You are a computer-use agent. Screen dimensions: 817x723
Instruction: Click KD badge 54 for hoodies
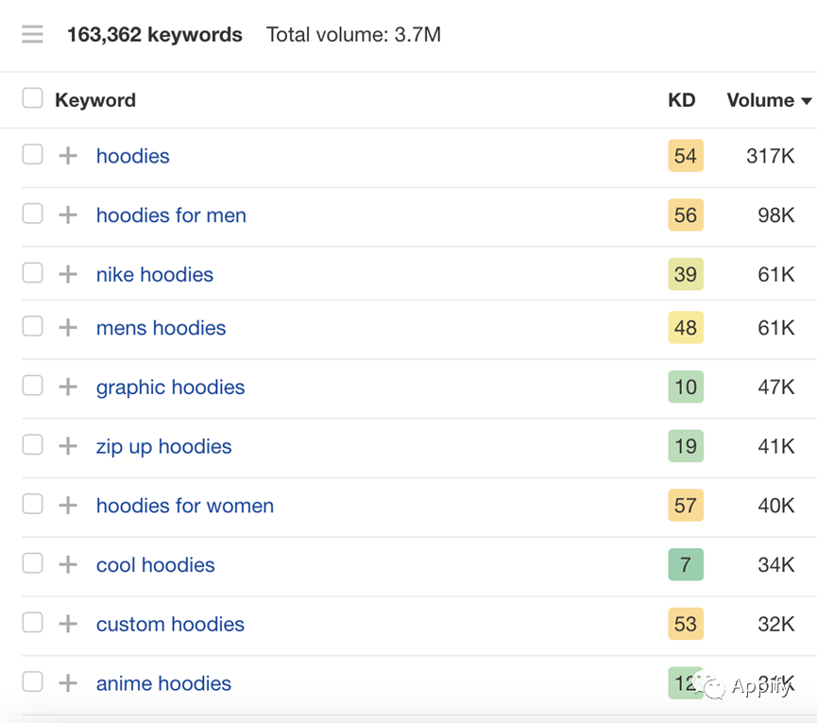tap(686, 155)
